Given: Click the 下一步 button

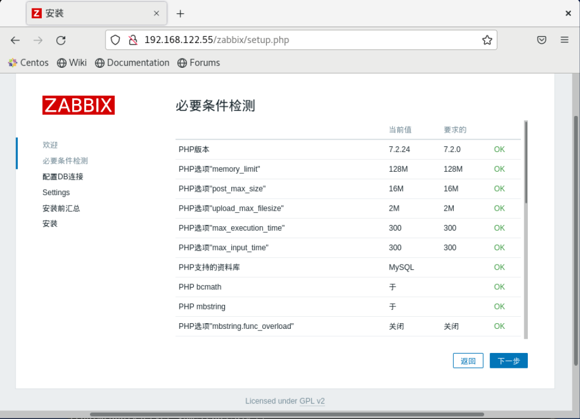Looking at the screenshot, I should [509, 360].
